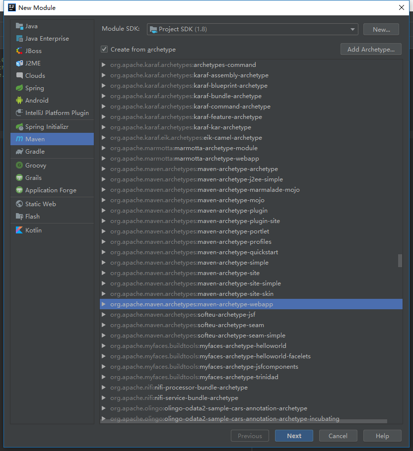The image size is (413, 451).
Task: Select Static Web module type
Action: [x=52, y=204]
